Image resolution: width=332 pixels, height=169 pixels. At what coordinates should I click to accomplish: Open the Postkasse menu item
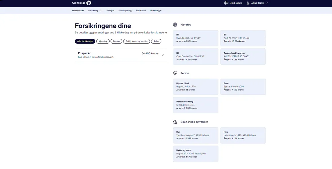point(141,11)
